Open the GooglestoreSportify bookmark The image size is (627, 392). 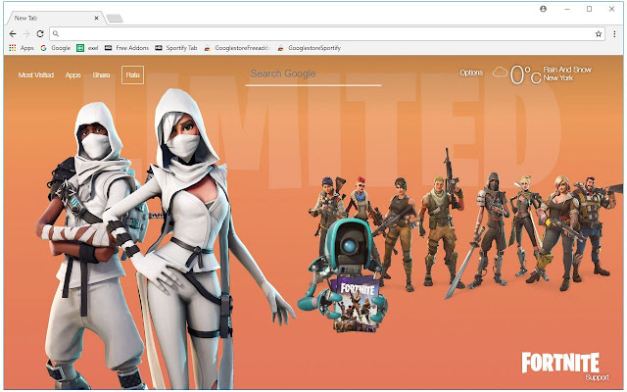point(309,48)
